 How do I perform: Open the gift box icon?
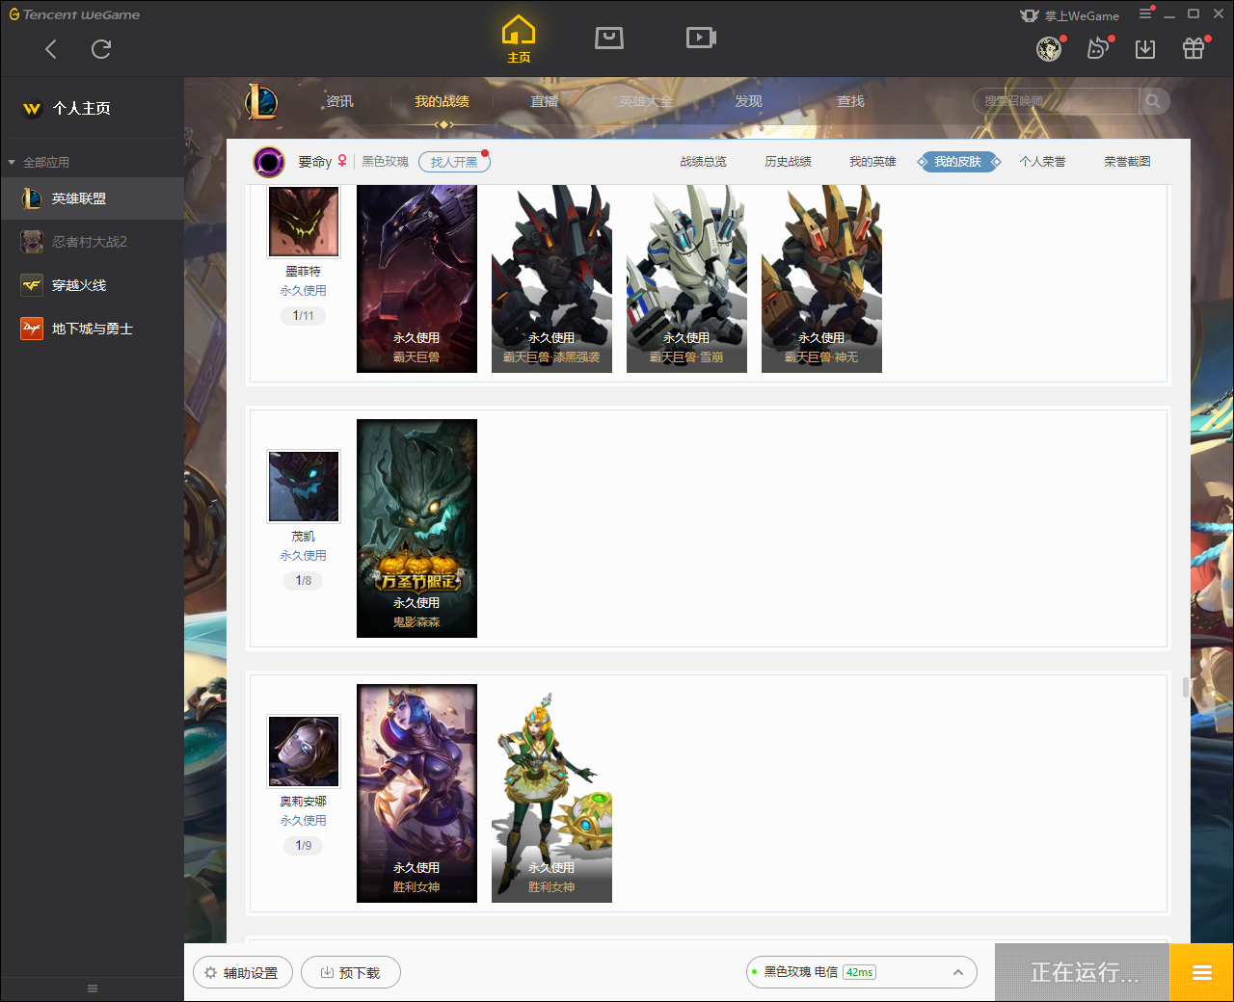pyautogui.click(x=1194, y=48)
